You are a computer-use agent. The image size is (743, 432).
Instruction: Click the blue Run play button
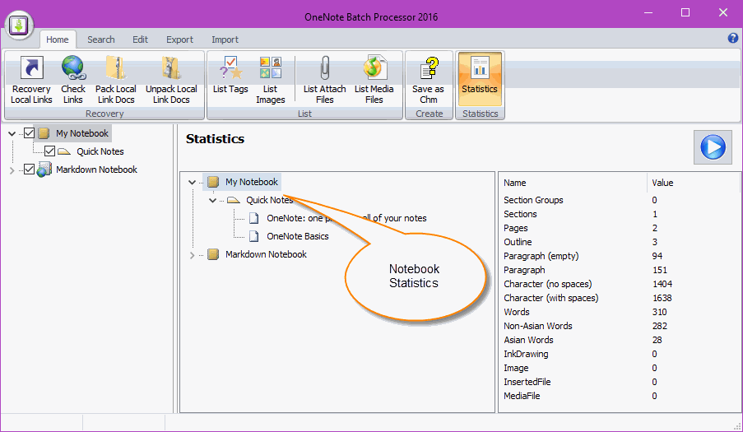coord(713,146)
